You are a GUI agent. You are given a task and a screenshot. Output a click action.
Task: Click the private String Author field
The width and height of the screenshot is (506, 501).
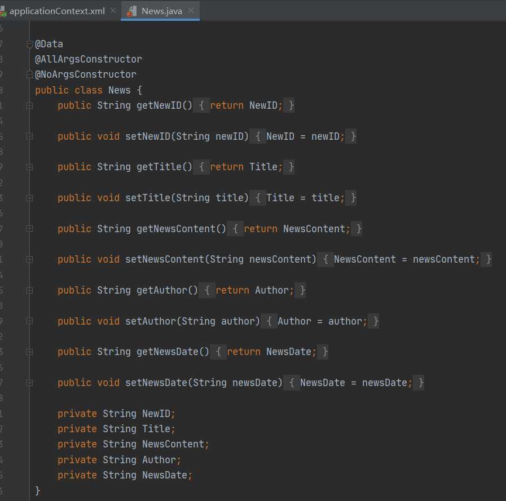pos(120,460)
